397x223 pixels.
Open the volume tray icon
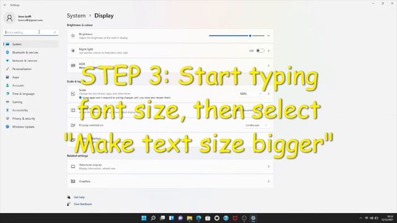point(372,218)
